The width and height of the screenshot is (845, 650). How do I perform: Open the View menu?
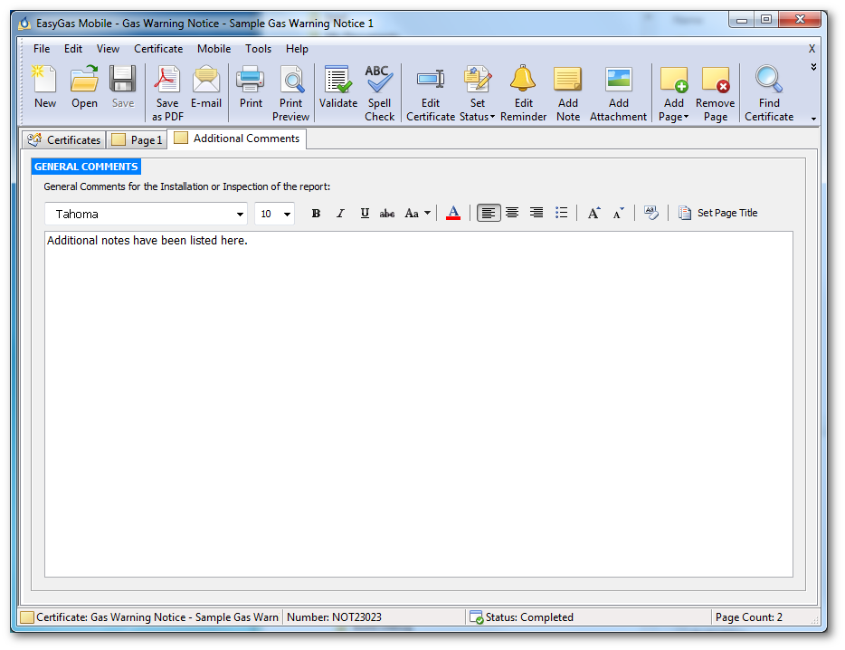click(x=108, y=49)
